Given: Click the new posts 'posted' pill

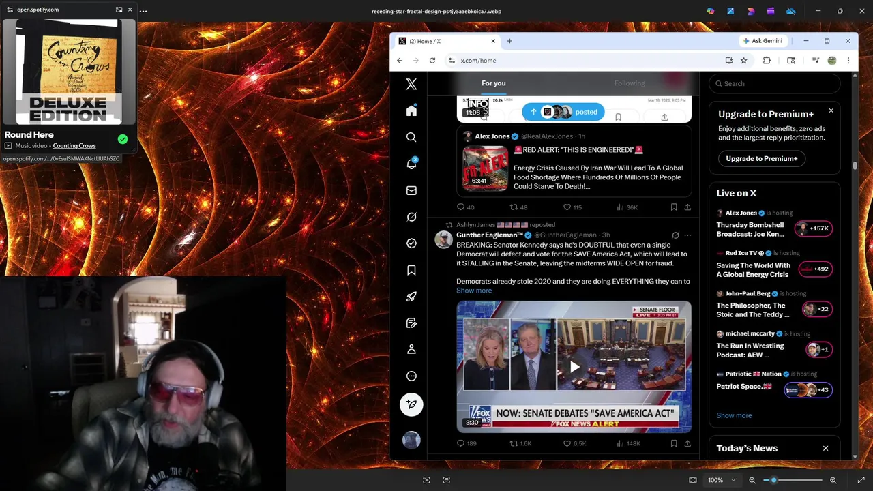Looking at the screenshot, I should pos(563,112).
